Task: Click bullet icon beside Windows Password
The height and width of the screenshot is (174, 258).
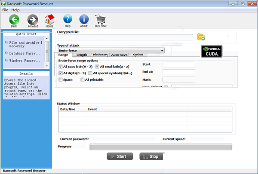Action: (x=6, y=60)
